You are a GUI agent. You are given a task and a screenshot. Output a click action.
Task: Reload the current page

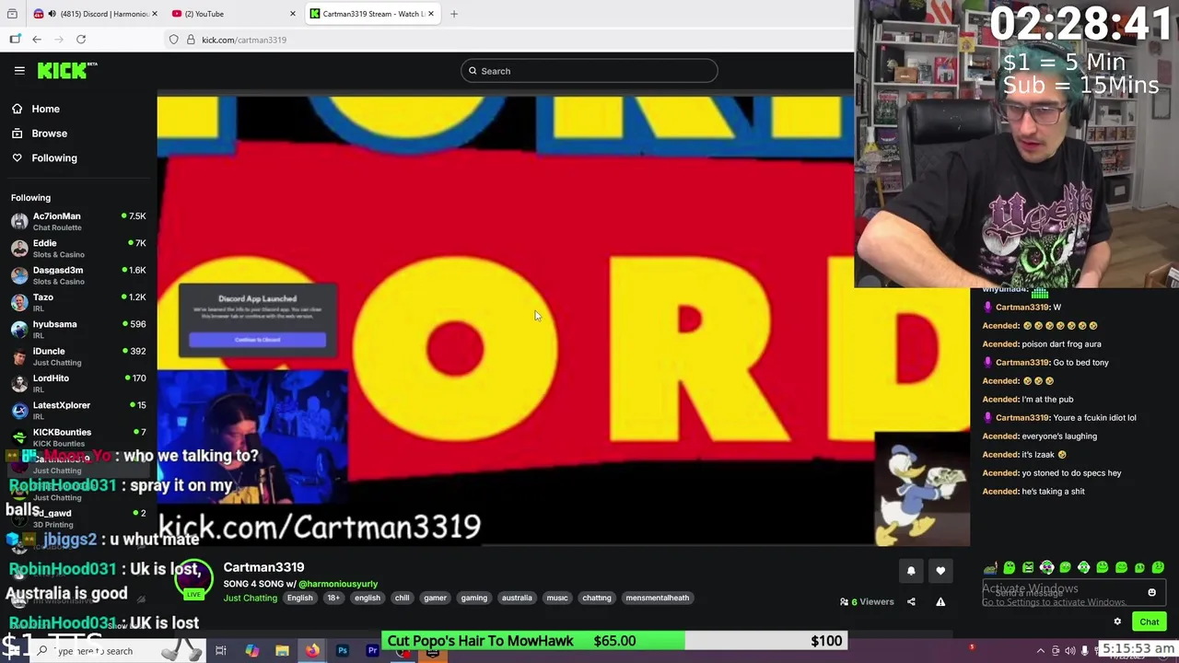(81, 40)
